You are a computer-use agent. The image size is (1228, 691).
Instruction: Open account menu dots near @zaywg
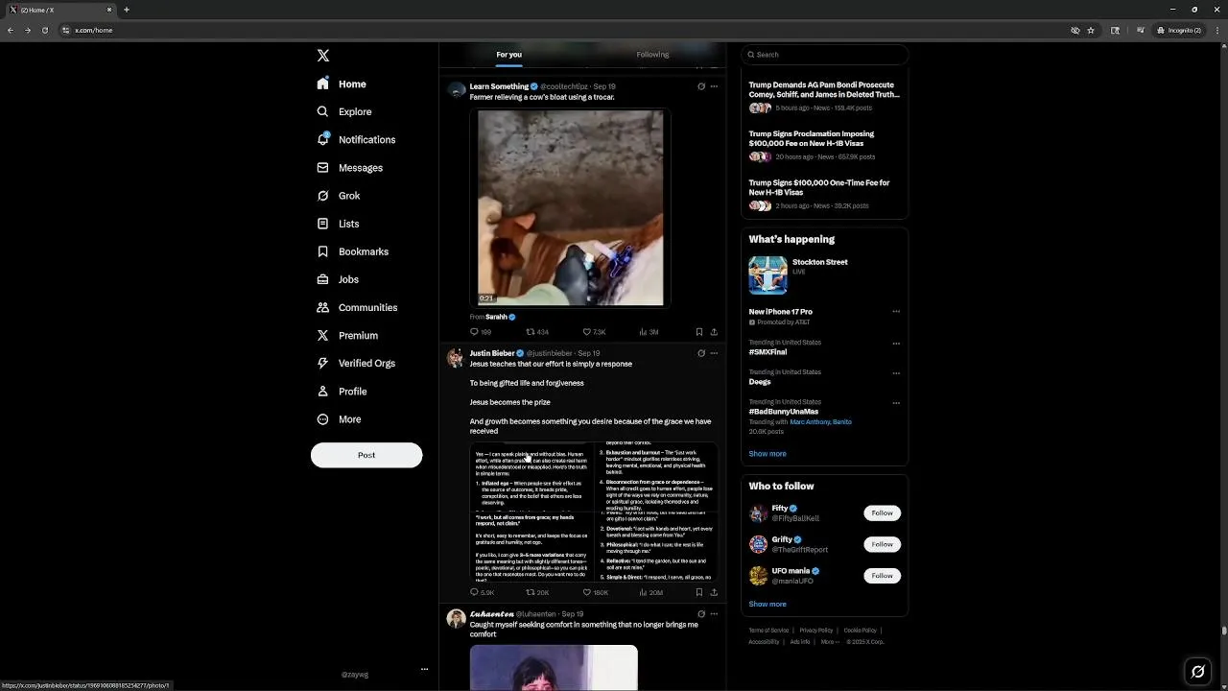click(424, 669)
